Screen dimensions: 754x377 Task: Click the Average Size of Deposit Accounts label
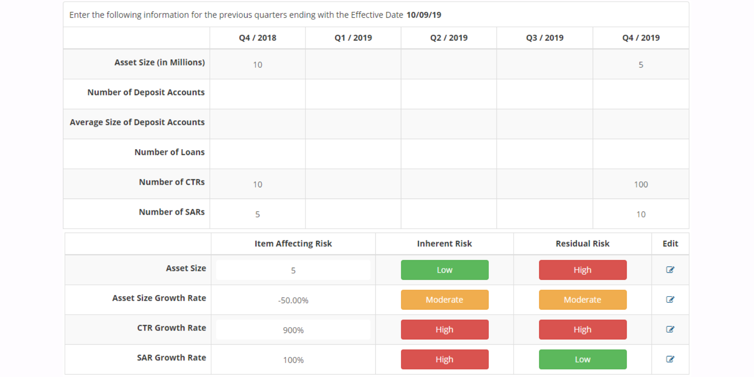(137, 122)
